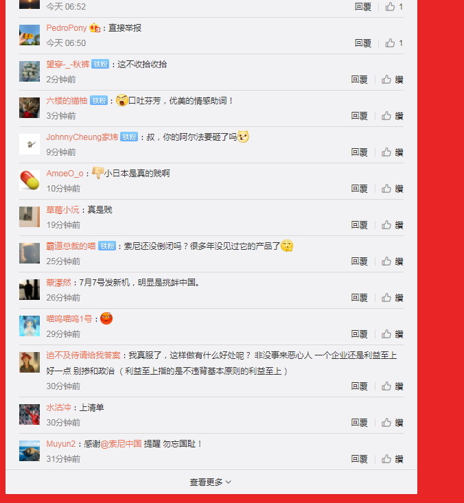Reply to 喵呜喵呜1号's angry emoji comment
This screenshot has width=464, height=503.
coord(359,334)
